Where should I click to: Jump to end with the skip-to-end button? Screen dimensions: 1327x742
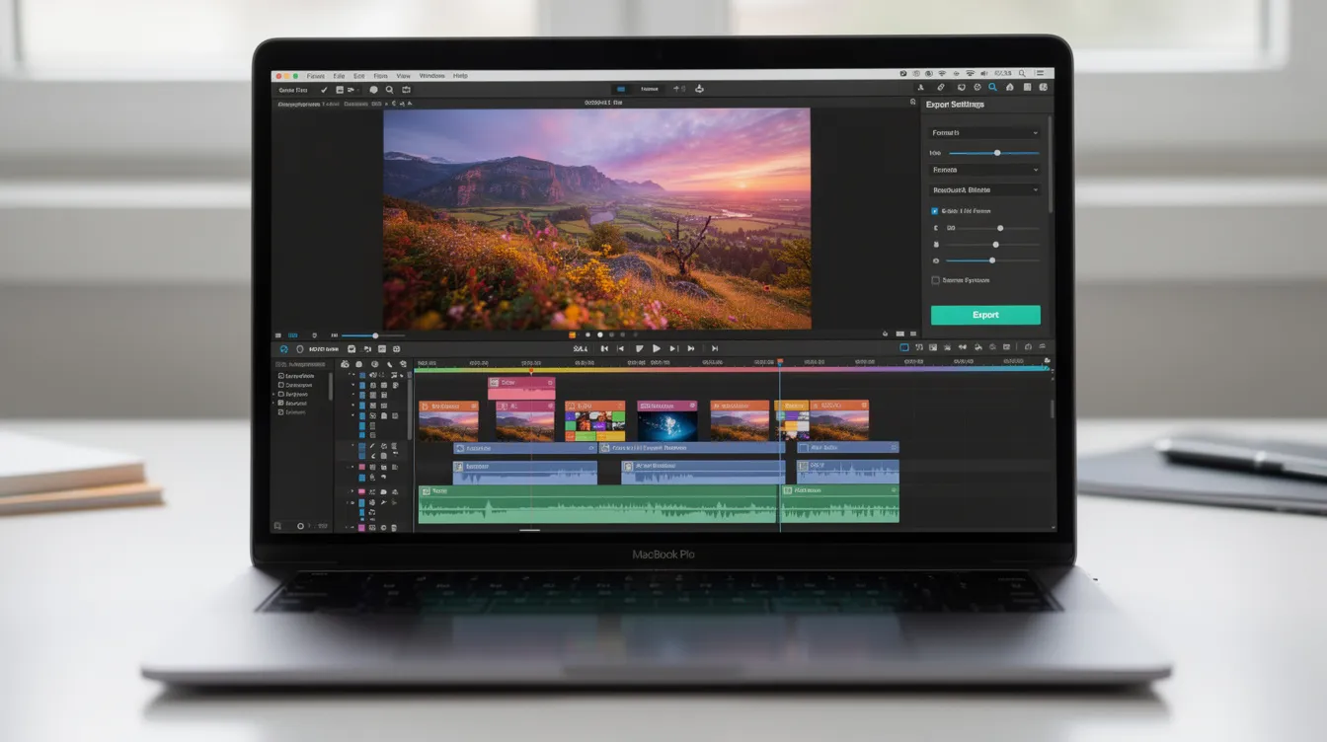coord(714,348)
